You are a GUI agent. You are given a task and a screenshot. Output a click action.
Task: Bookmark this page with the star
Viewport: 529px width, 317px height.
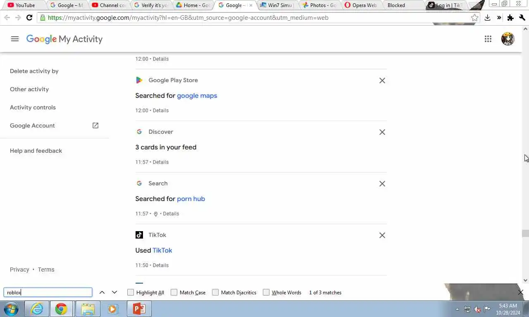pyautogui.click(x=474, y=18)
